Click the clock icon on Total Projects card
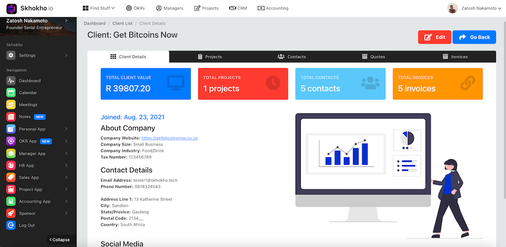The height and width of the screenshot is (247, 506). [x=273, y=83]
